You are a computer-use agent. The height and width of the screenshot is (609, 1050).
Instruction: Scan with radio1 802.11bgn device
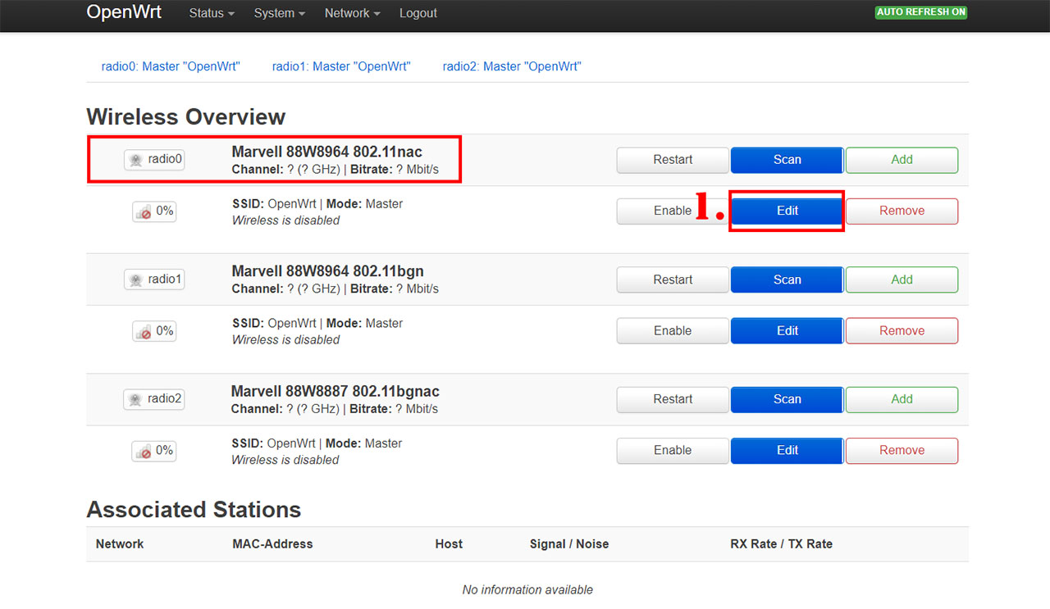[787, 280]
